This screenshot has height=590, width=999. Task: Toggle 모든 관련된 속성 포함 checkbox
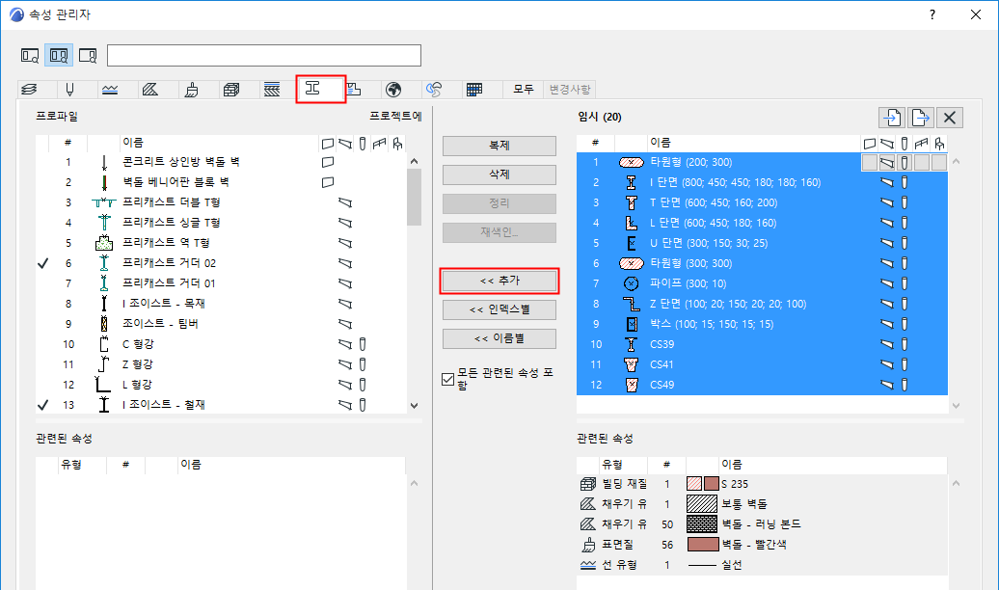pos(447,379)
